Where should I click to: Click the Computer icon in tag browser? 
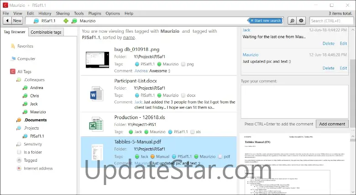(x=13, y=59)
